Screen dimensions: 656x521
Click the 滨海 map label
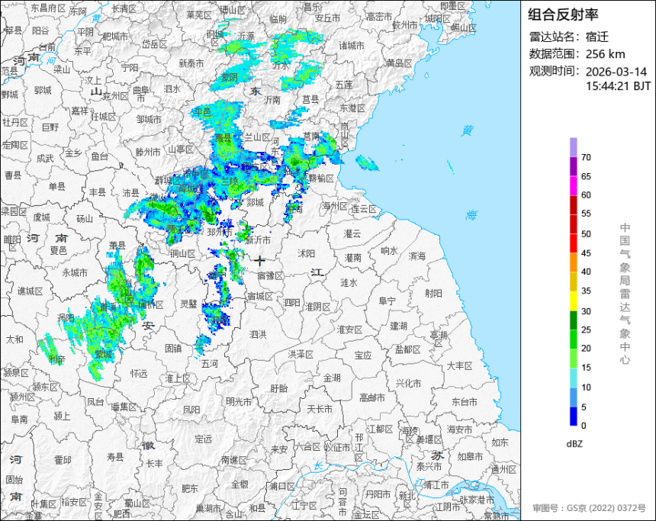416,256
